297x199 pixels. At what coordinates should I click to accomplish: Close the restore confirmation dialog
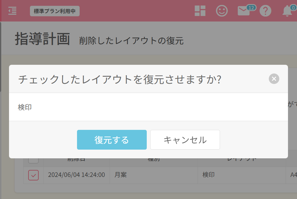click(x=274, y=79)
